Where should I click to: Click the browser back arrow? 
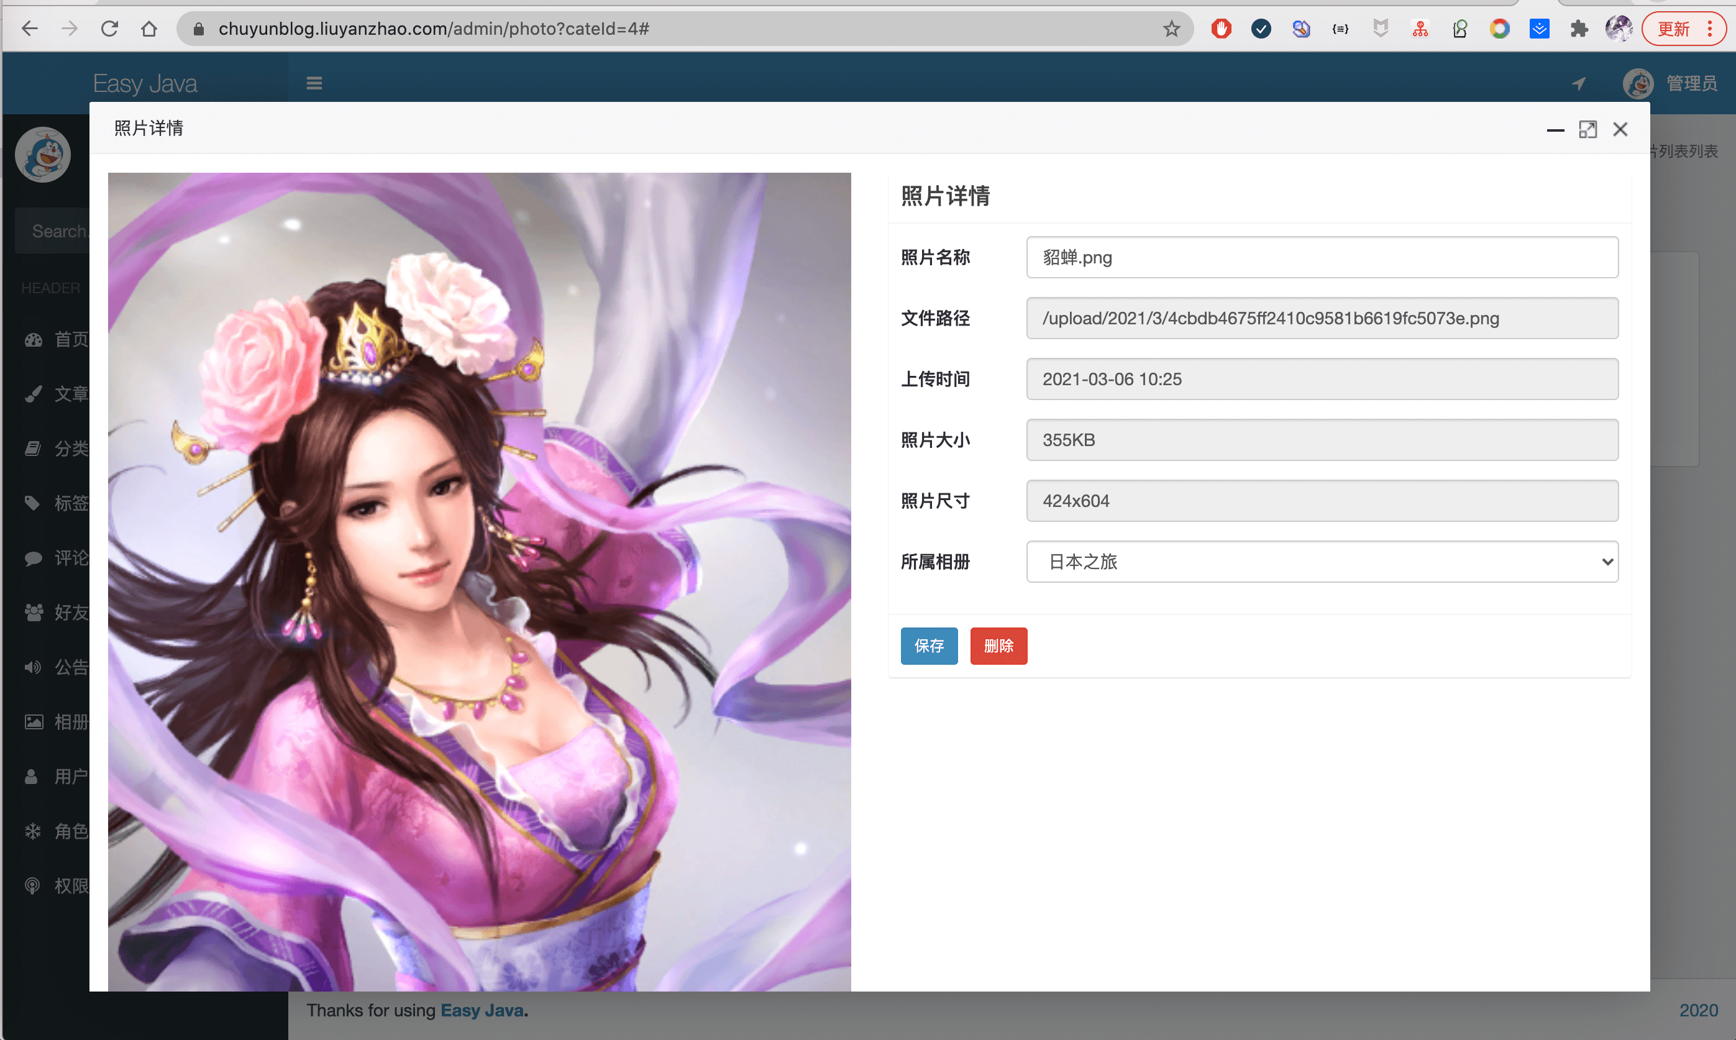30,29
